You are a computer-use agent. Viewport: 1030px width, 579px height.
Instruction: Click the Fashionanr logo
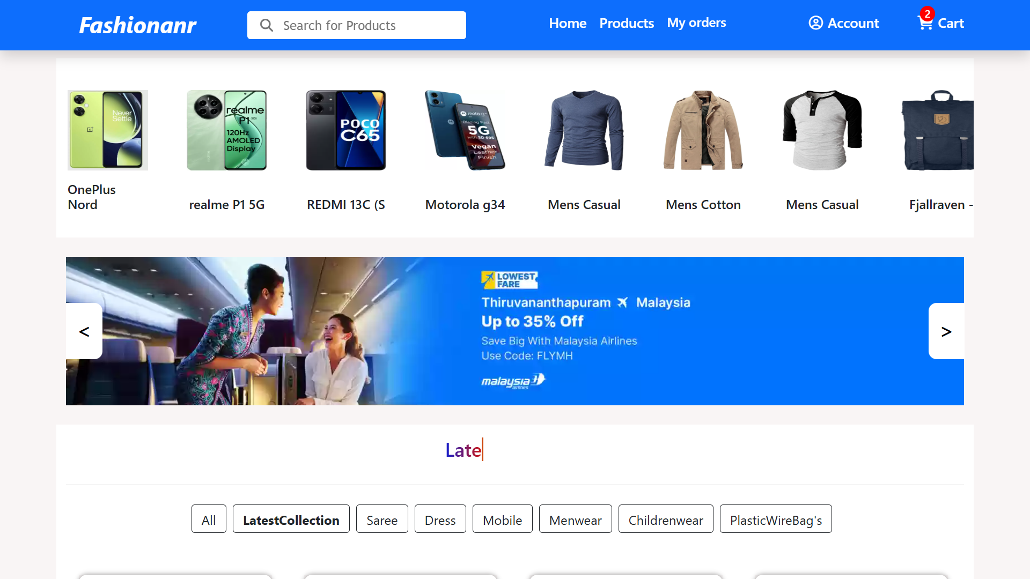(137, 25)
